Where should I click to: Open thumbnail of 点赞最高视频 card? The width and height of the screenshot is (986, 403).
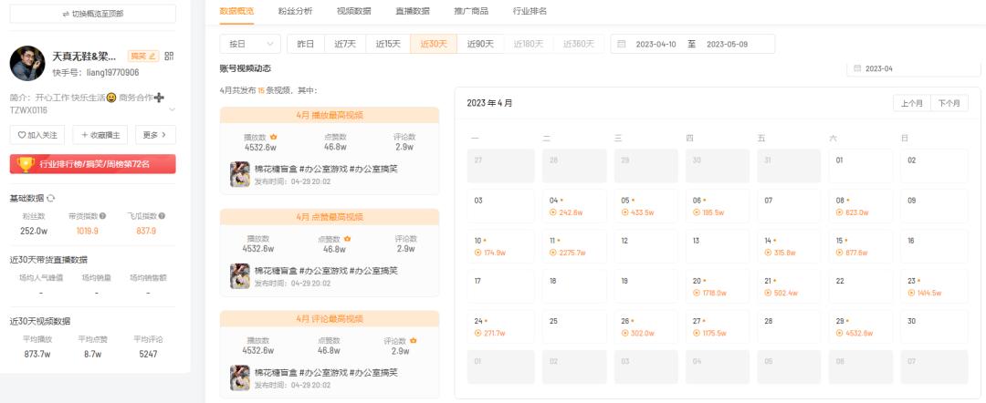(x=239, y=276)
